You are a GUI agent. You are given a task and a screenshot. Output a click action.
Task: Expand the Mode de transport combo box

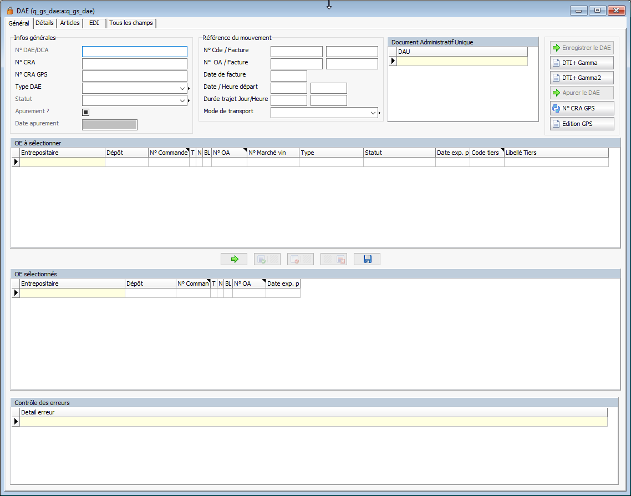coord(373,113)
